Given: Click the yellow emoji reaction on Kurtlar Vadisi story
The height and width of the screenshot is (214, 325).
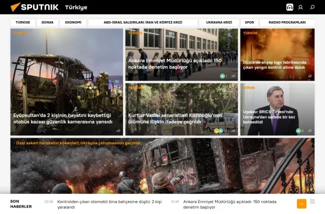Looking at the screenshot, I should (x=216, y=131).
